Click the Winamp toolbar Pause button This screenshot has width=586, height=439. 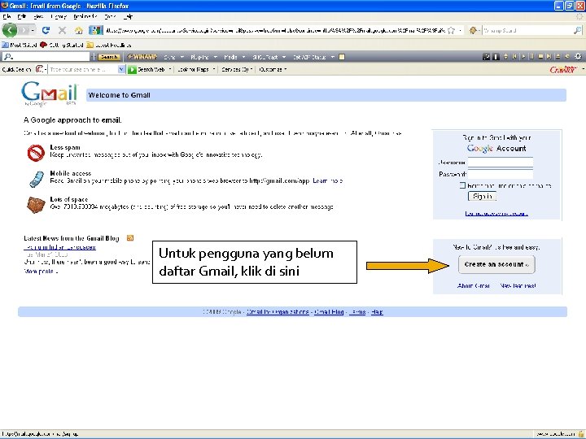(531, 57)
